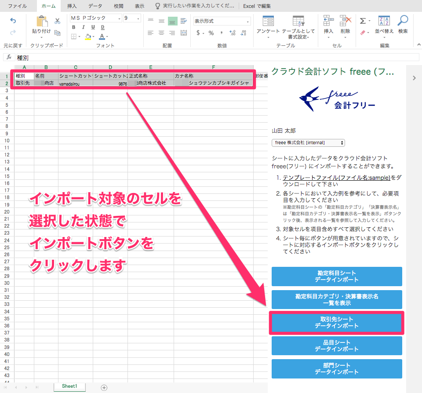Click 勘定科目シート データインポート button
Viewport: 422px width, 393px height.
pyautogui.click(x=337, y=277)
